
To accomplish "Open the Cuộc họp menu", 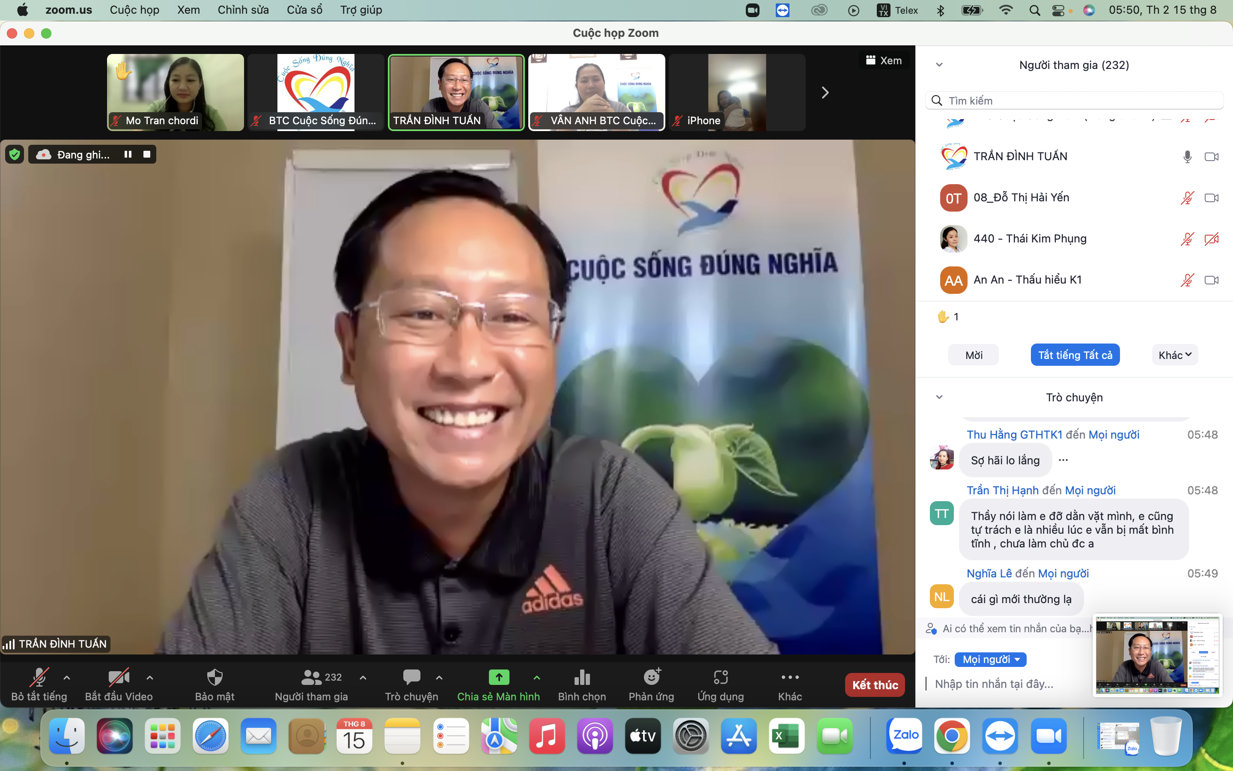I will [x=134, y=10].
